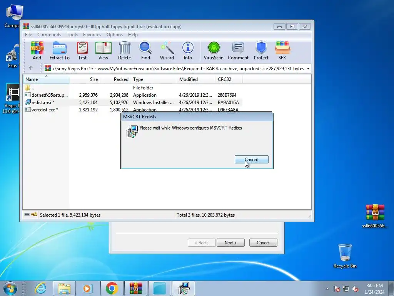
Task: Open the Options menu
Action: 115,34
